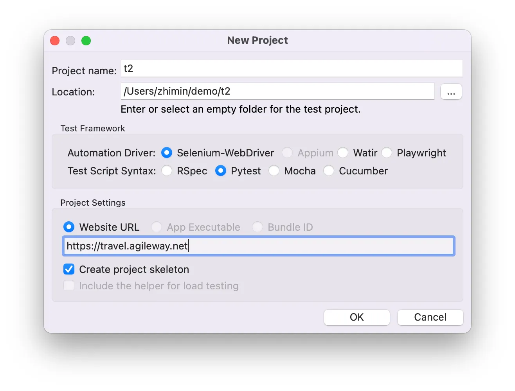
Task: Click the Project name field
Action: 292,68
